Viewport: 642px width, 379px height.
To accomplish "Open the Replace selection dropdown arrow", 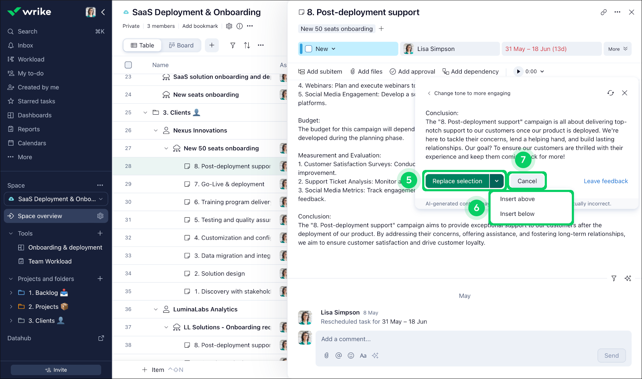I will pyautogui.click(x=497, y=181).
